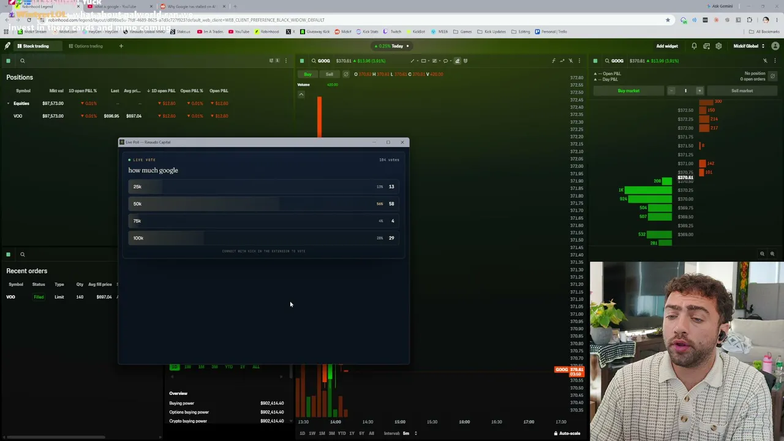This screenshot has height=441, width=784.
Task: Vote 100k in the live poll
Action: click(x=263, y=238)
